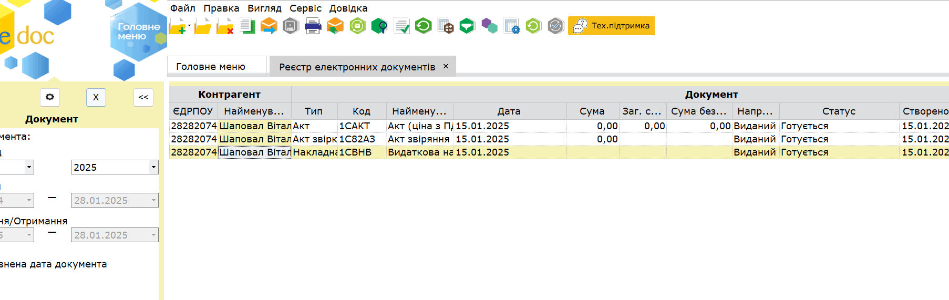Open the 2025 year dropdown
Screen dimensions: 949x300
153,167
